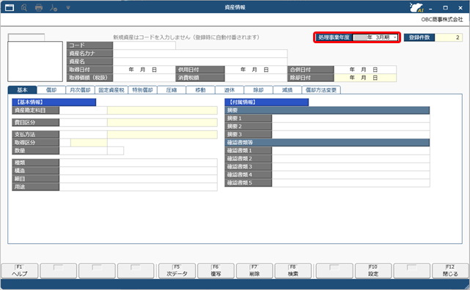Click the asset image thumbnail box
This screenshot has height=290, width=470.
tap(35, 62)
